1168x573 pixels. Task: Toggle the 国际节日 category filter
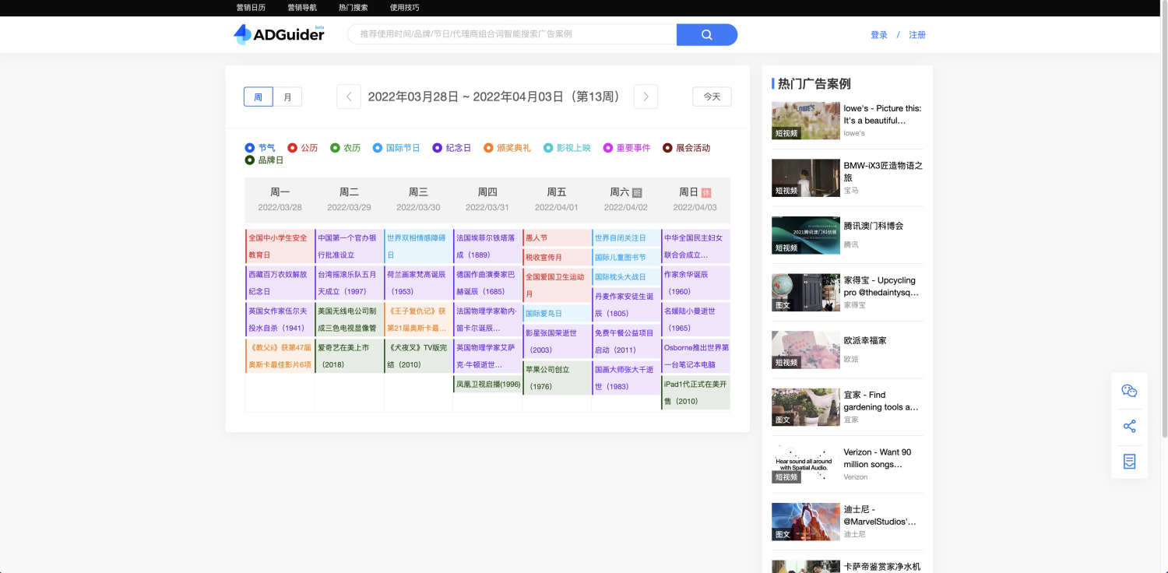[x=396, y=148]
